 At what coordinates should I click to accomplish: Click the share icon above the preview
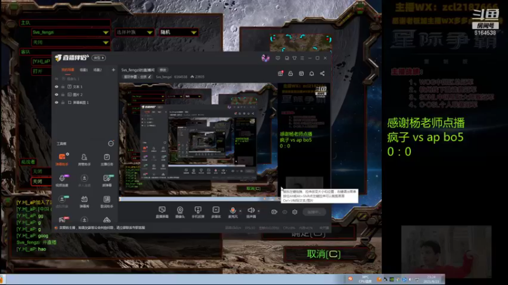323,73
